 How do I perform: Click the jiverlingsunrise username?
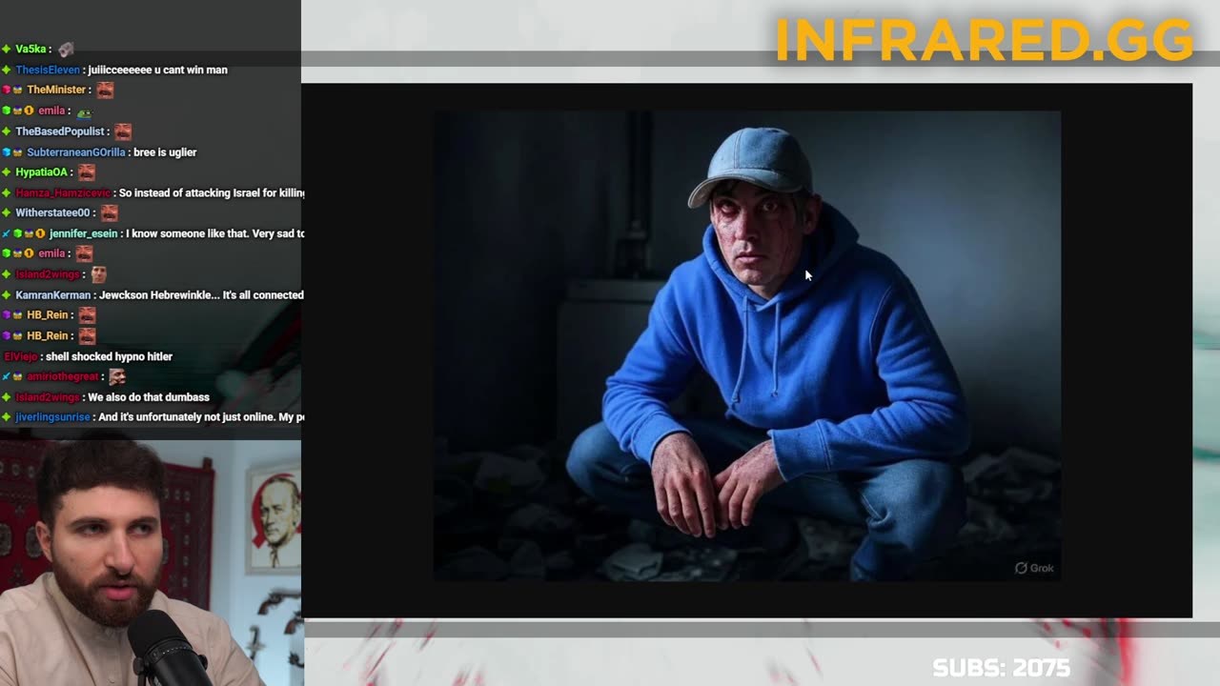point(53,417)
